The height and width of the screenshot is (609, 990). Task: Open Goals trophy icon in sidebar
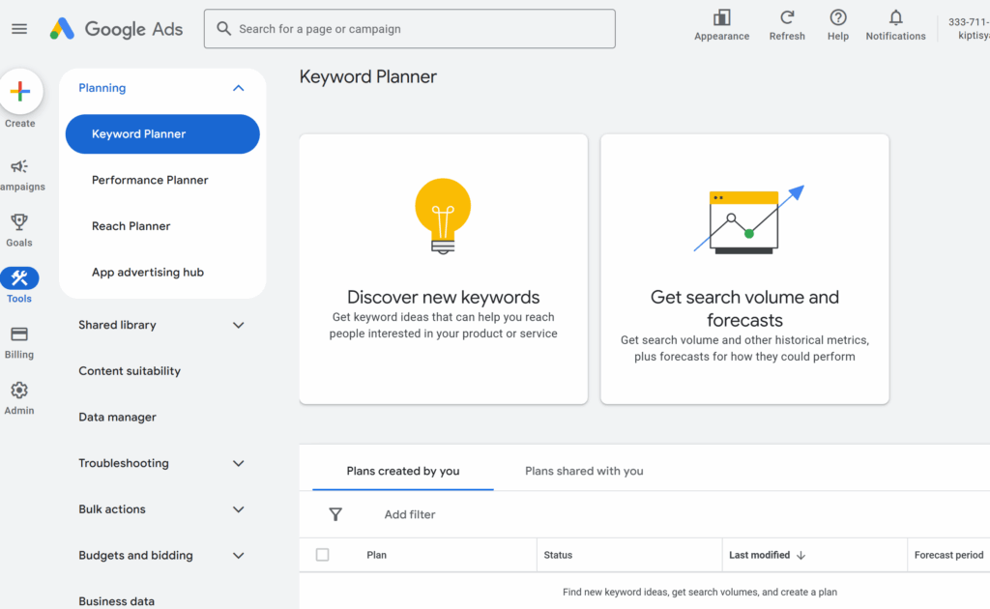19,222
